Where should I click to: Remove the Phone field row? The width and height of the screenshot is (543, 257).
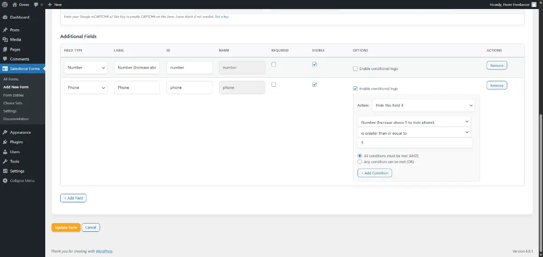tap(497, 85)
